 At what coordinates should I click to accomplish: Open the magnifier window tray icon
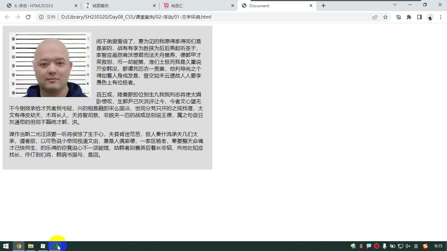point(369,246)
